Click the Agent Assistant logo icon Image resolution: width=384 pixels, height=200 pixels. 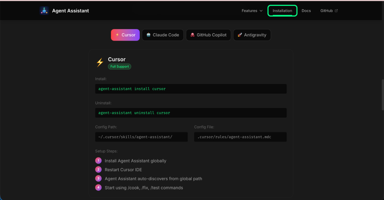44,10
